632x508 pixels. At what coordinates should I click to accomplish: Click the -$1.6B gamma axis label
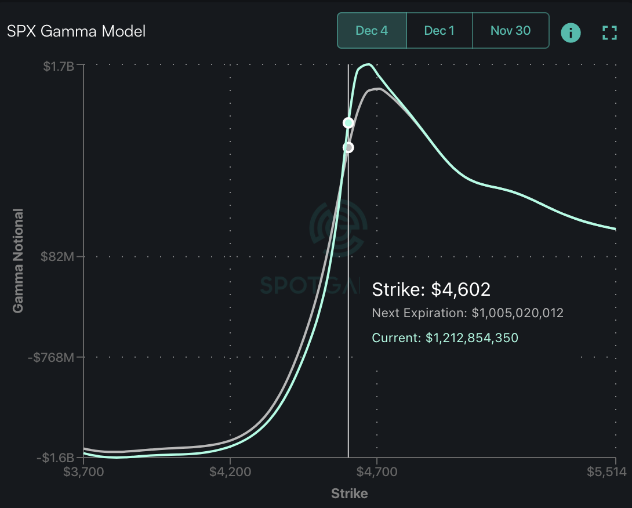click(x=56, y=458)
